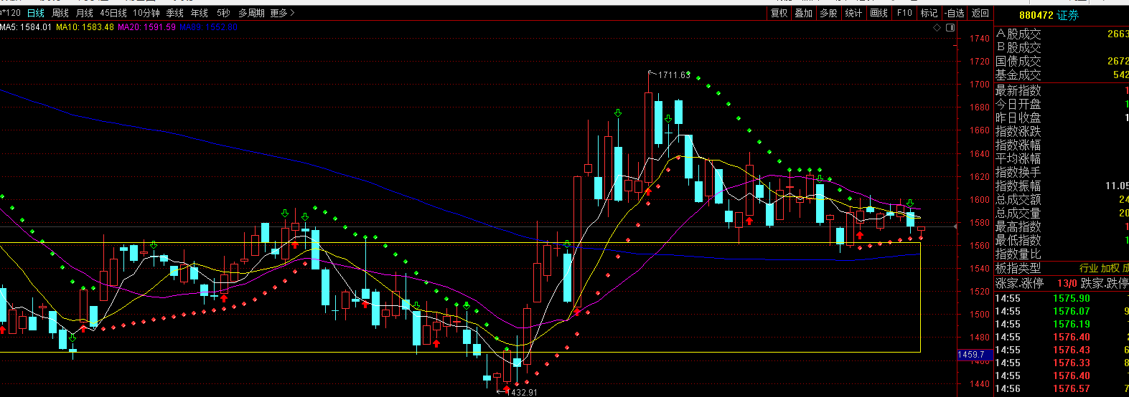1129x397 pixels.
Task: Click the MA10: 1583.48 indicator label
Action: click(x=85, y=27)
